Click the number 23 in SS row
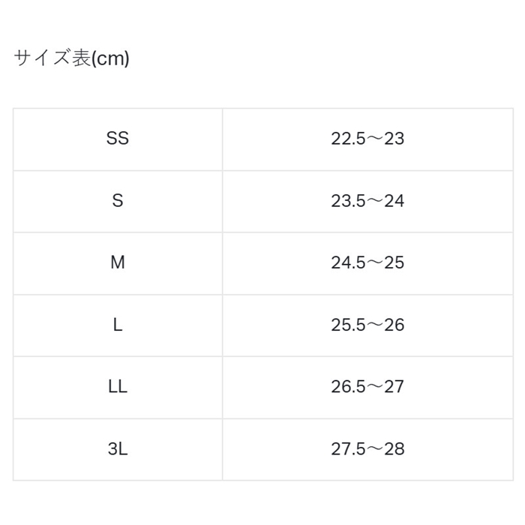 (x=394, y=139)
